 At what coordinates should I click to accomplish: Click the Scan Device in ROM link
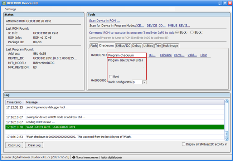[x=104, y=21]
